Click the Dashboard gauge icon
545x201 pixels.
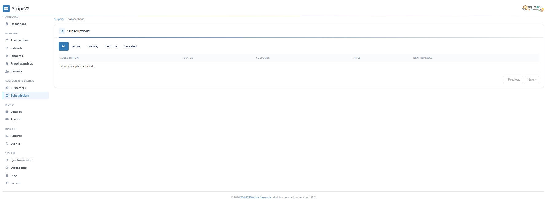tap(7, 24)
